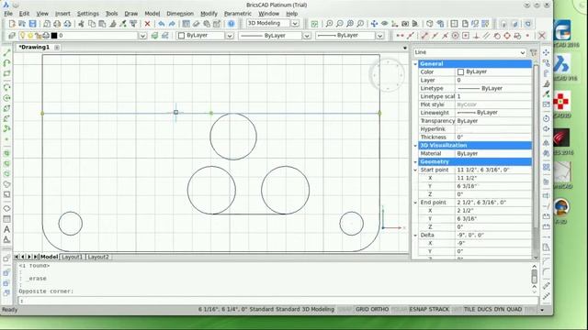Collapse the End point row
This screenshot has height=330, width=588.
[415, 203]
